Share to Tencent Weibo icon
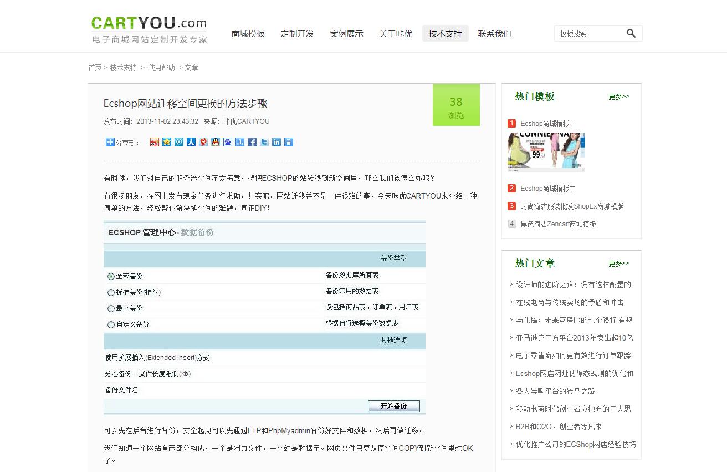Screen dimensions: 727x472 [179, 143]
